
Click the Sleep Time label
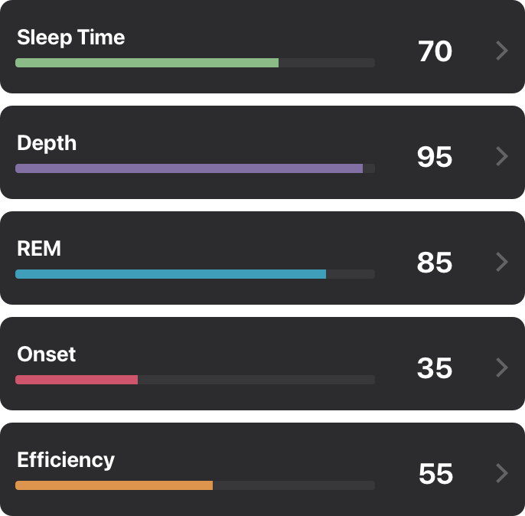[70, 38]
